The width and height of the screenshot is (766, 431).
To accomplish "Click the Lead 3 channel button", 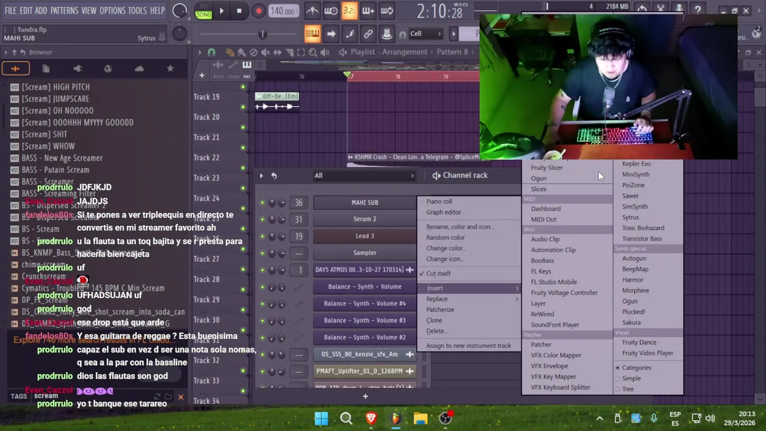I will [x=364, y=236].
